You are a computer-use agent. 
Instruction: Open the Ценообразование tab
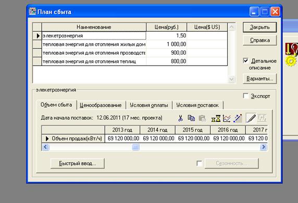(101, 105)
